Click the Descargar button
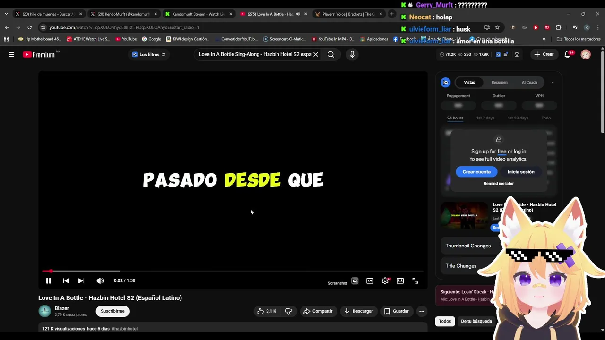Viewport: 605px width, 340px height. point(358,311)
